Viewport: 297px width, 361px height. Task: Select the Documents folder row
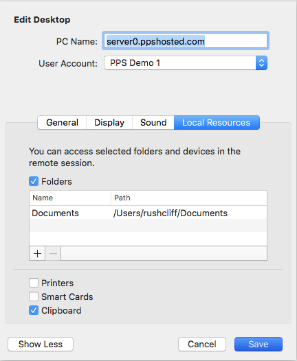[148, 213]
